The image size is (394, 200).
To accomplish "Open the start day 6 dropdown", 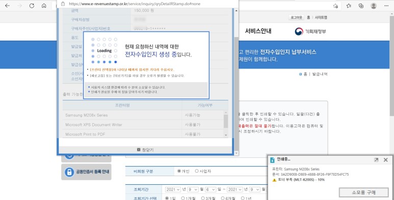I will (211, 189).
